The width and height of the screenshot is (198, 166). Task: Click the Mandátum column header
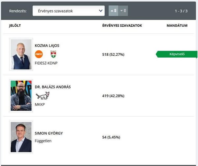177,26
